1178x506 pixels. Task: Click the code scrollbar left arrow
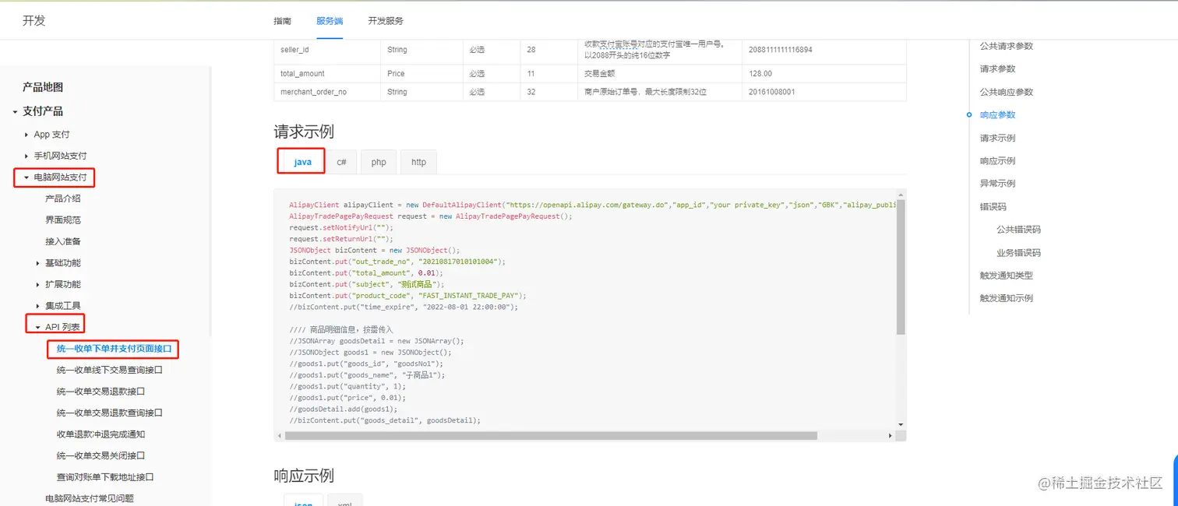tap(279, 436)
